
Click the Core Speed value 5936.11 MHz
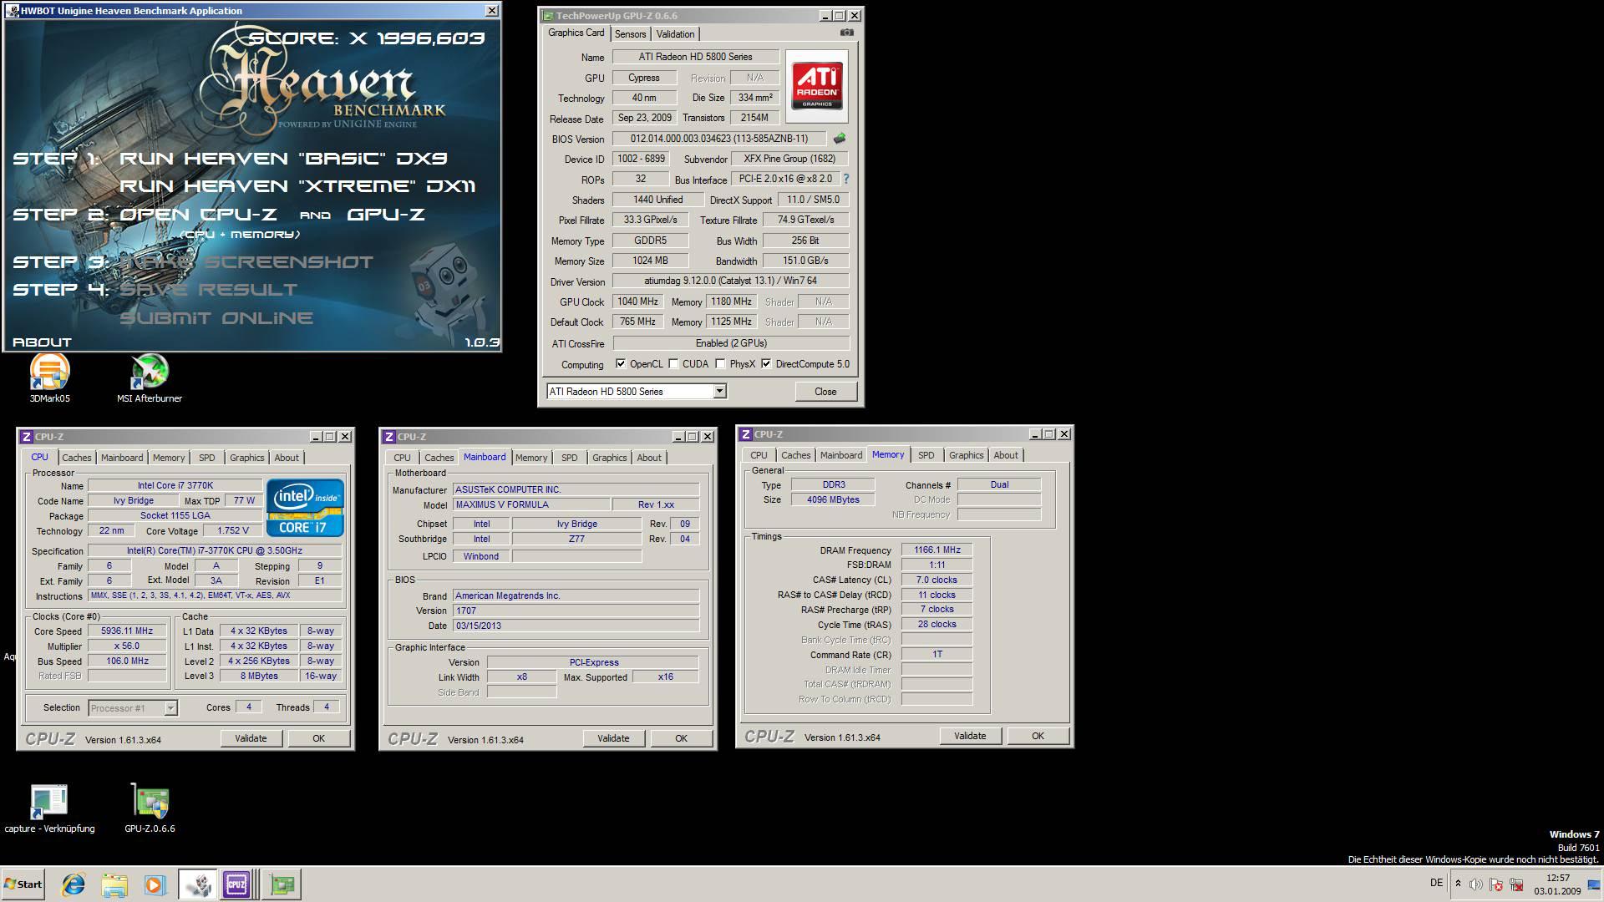coord(127,631)
